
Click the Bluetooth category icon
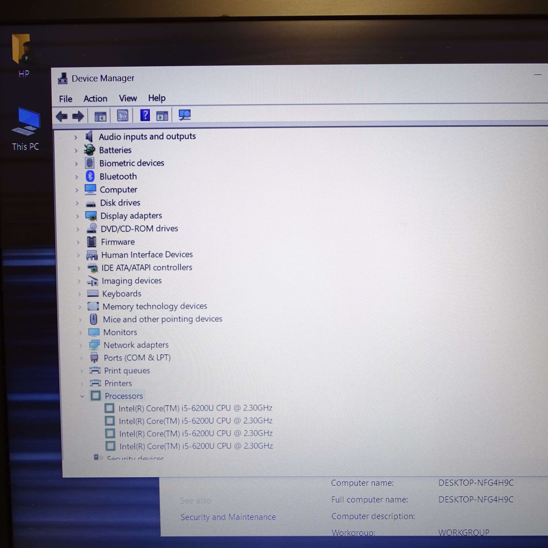click(x=90, y=176)
